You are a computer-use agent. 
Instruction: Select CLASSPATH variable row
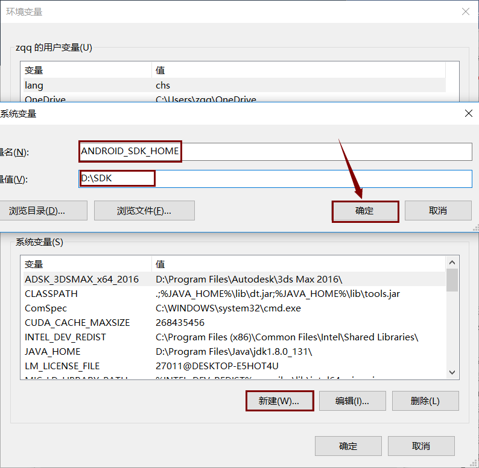(234, 293)
